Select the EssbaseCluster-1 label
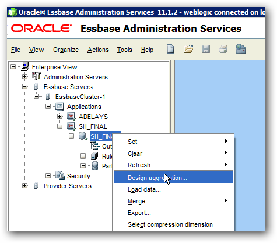277x243 pixels. tap(80, 97)
